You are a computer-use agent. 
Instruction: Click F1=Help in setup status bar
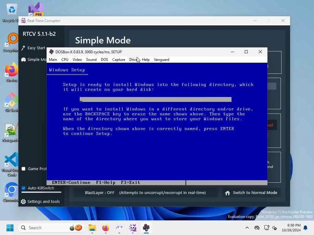[x=105, y=182]
